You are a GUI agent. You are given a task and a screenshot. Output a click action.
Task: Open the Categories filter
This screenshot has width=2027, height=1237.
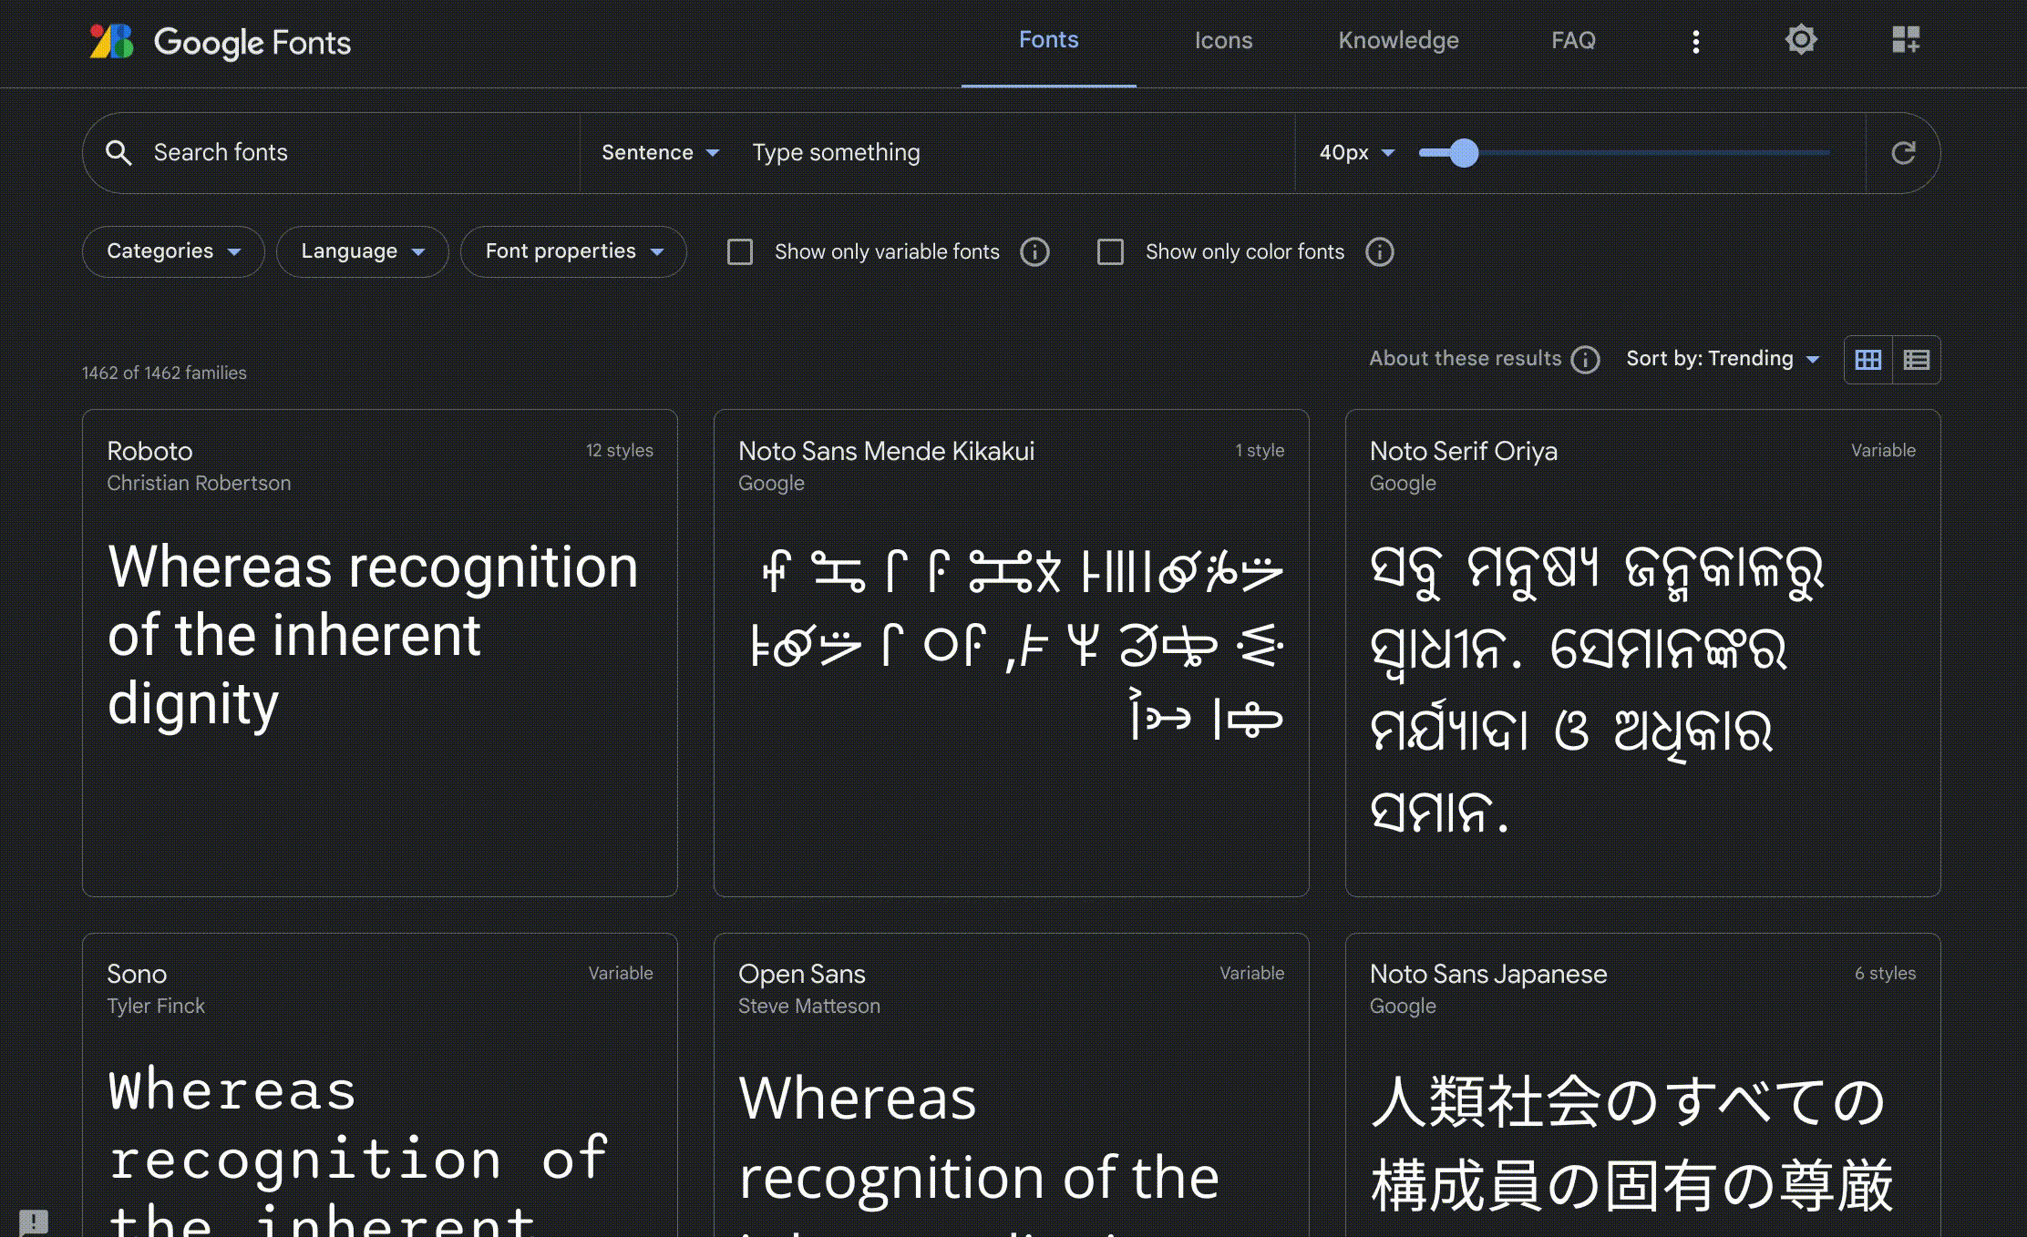172,251
